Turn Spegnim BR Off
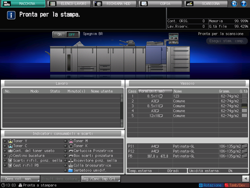Image resolution: width=250 pixels, height=188 pixels. 72,34
